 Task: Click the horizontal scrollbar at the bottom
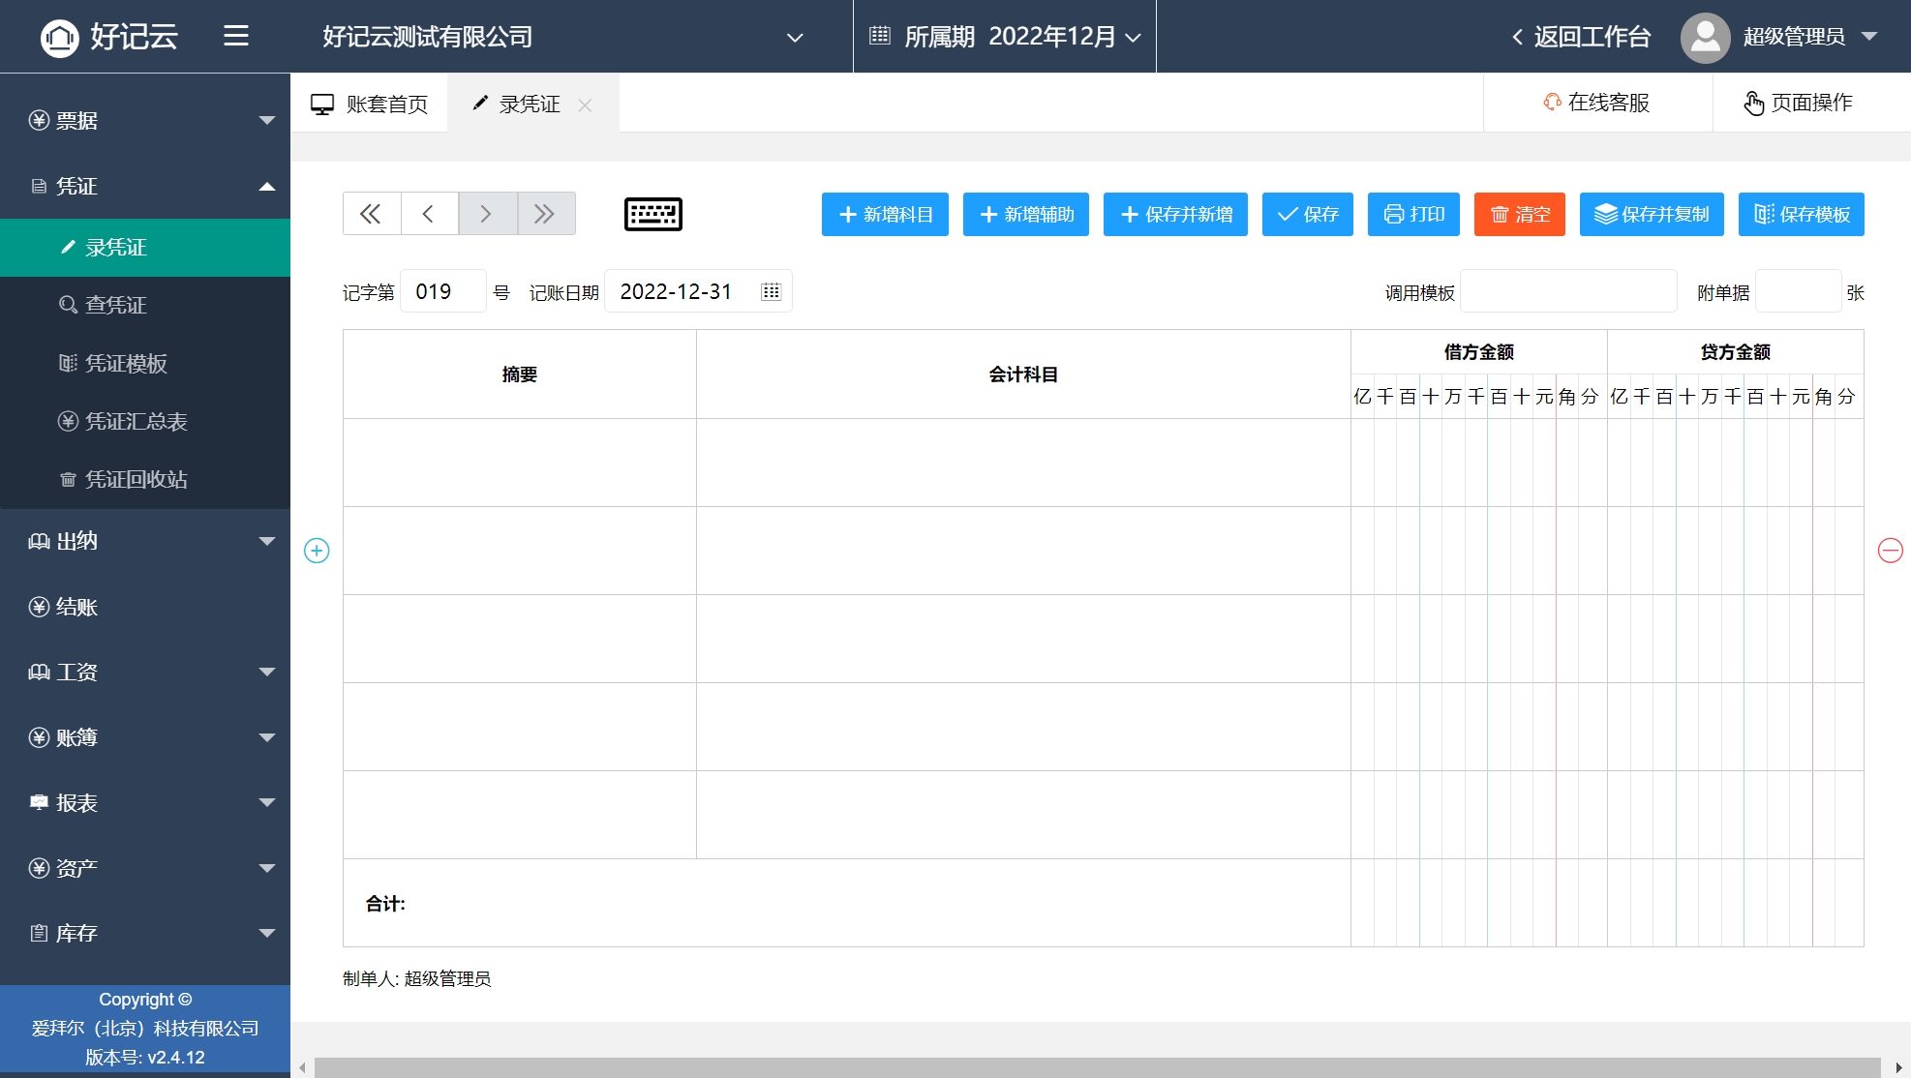point(1098,1067)
